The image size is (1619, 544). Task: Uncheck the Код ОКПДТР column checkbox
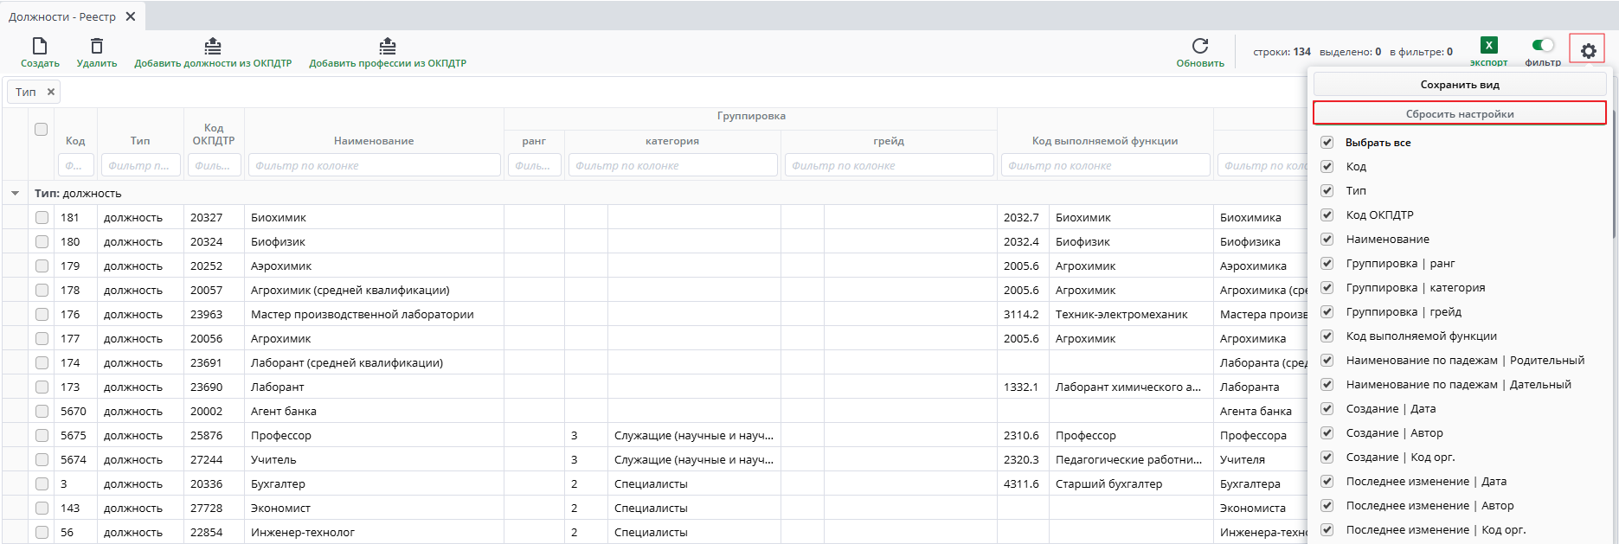tap(1327, 215)
